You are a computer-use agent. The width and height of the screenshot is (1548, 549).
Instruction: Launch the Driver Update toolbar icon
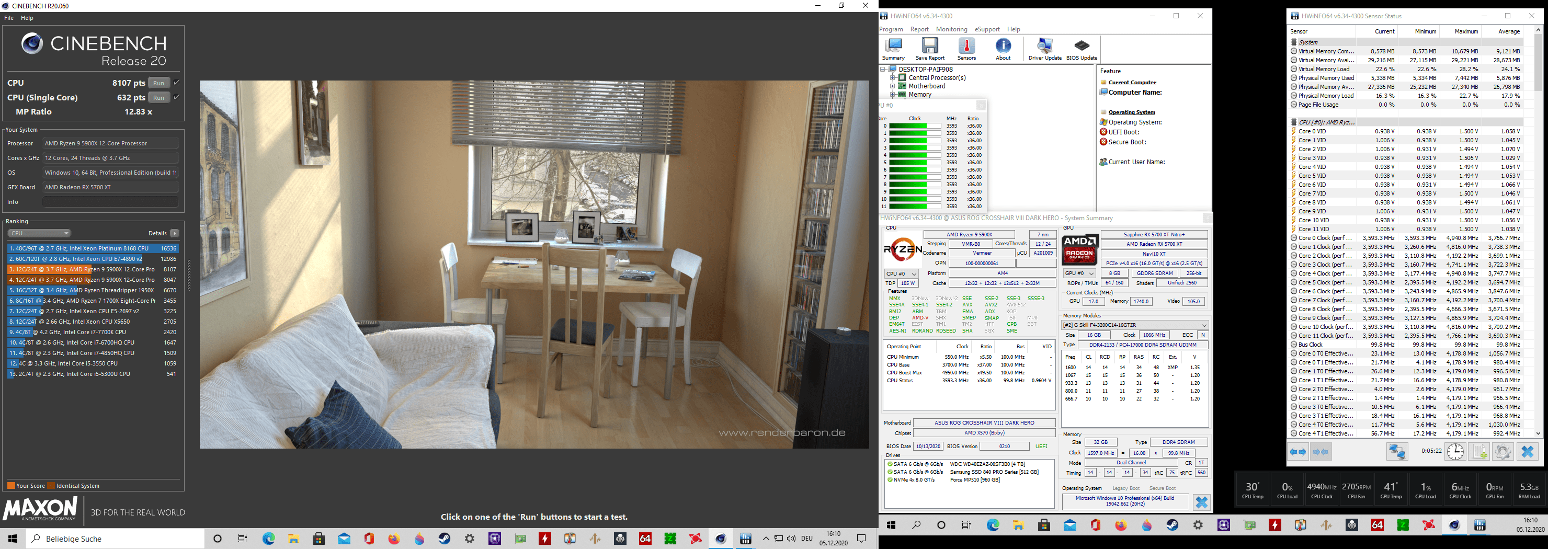point(1044,49)
